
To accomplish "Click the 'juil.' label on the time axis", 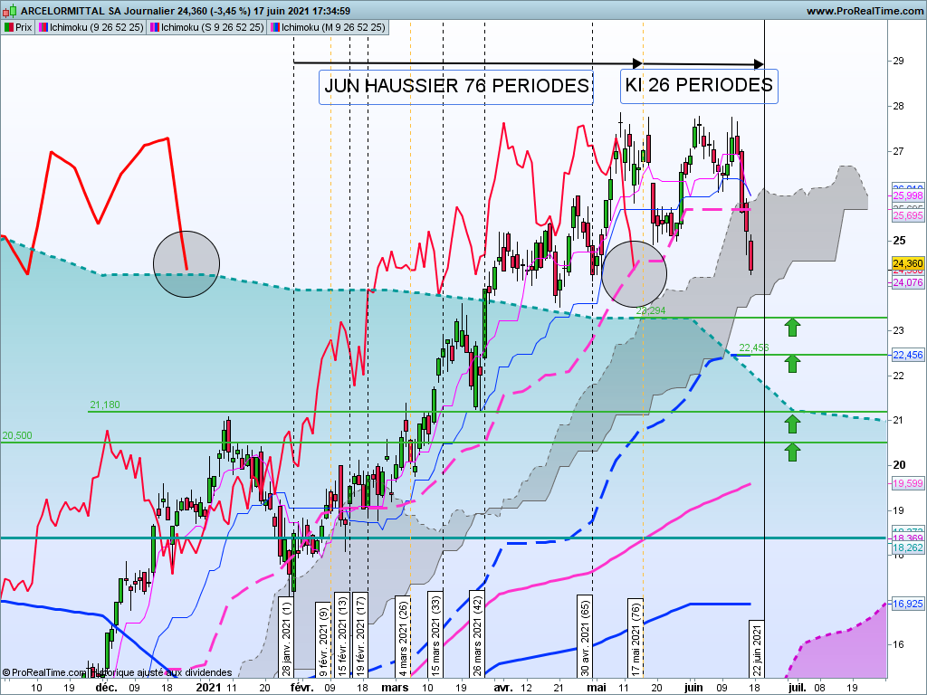I will 797,688.
